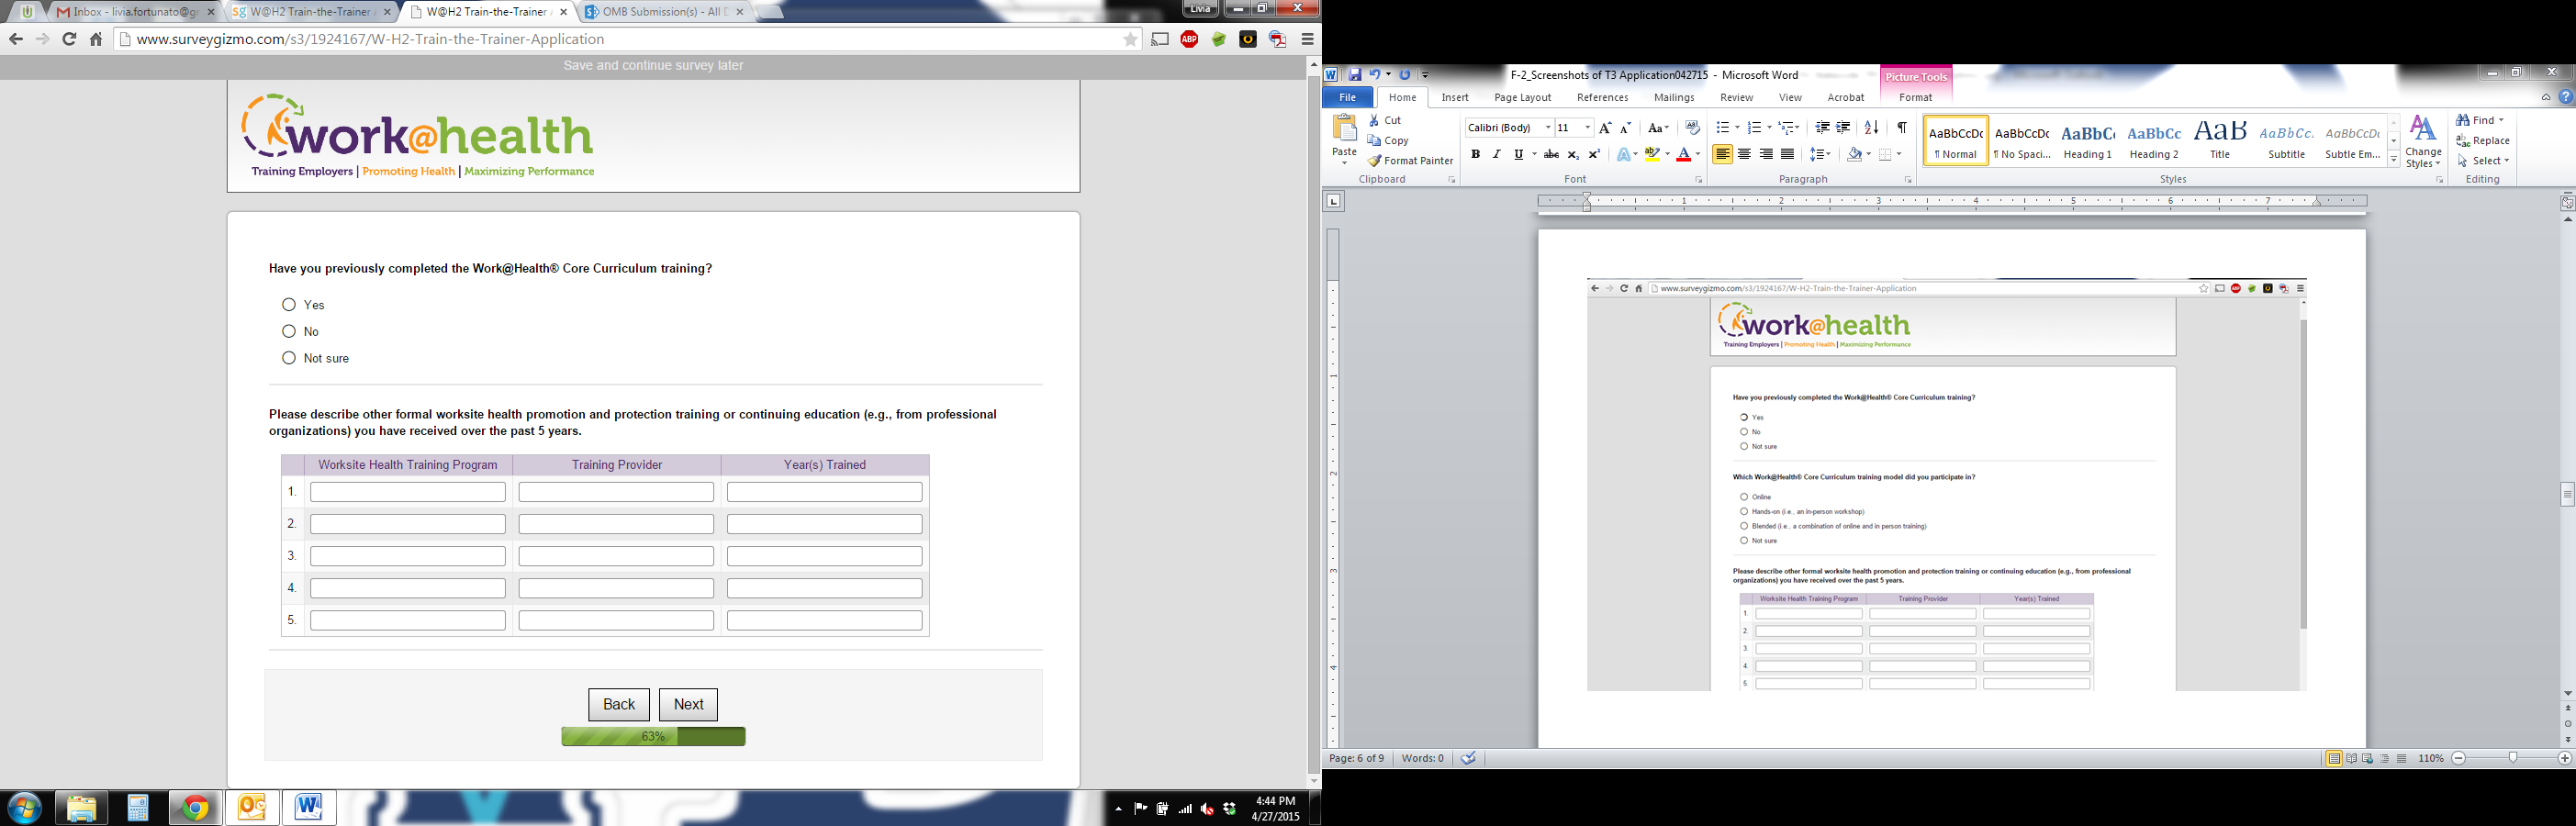Save the Word document via Quick Access

pos(1355,75)
